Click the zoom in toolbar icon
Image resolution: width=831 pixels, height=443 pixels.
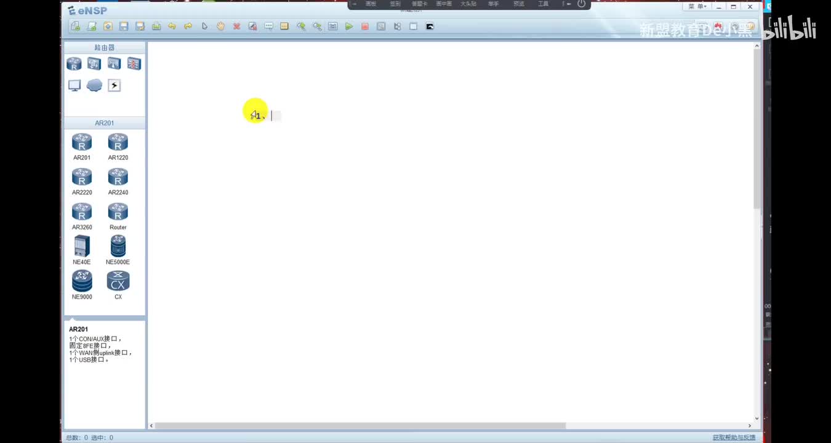[x=301, y=26]
